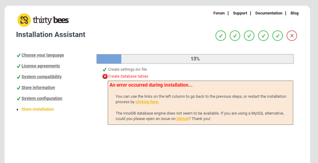Go back to Choose your language step
The image size is (318, 163).
[43, 55]
